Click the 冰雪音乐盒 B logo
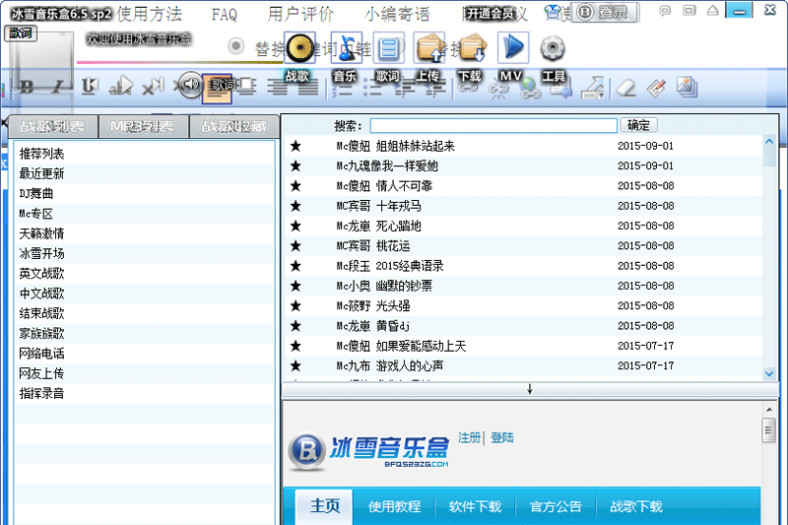788x525 pixels. click(x=306, y=451)
